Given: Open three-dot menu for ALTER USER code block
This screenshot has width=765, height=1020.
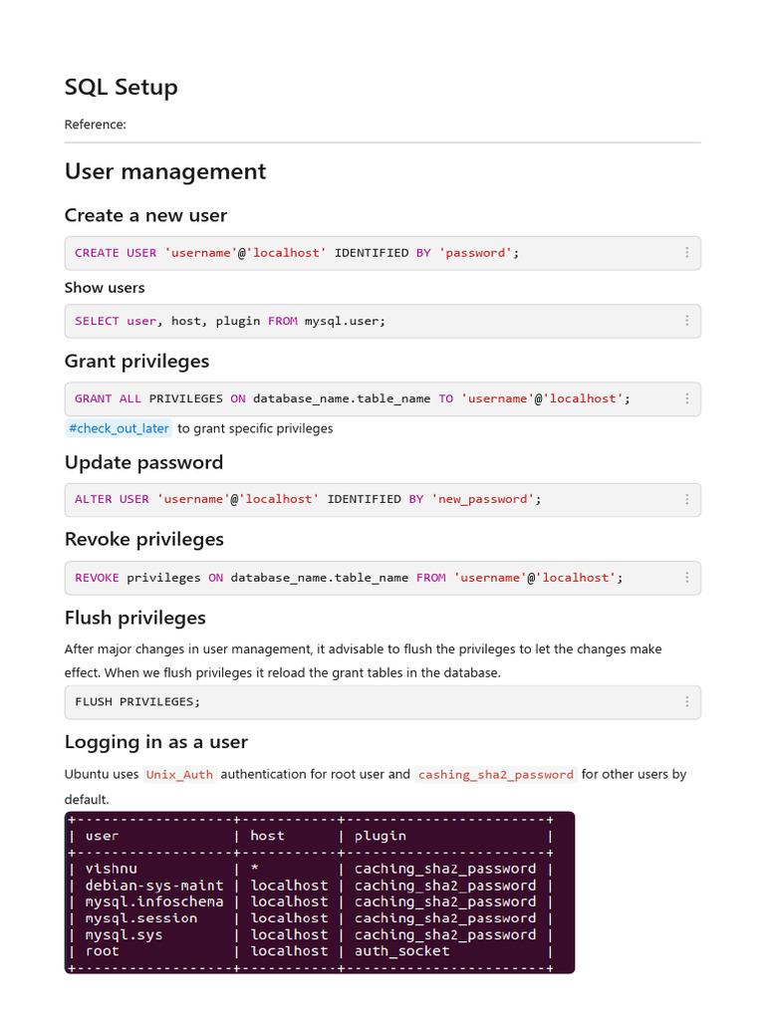Looking at the screenshot, I should click(x=686, y=499).
